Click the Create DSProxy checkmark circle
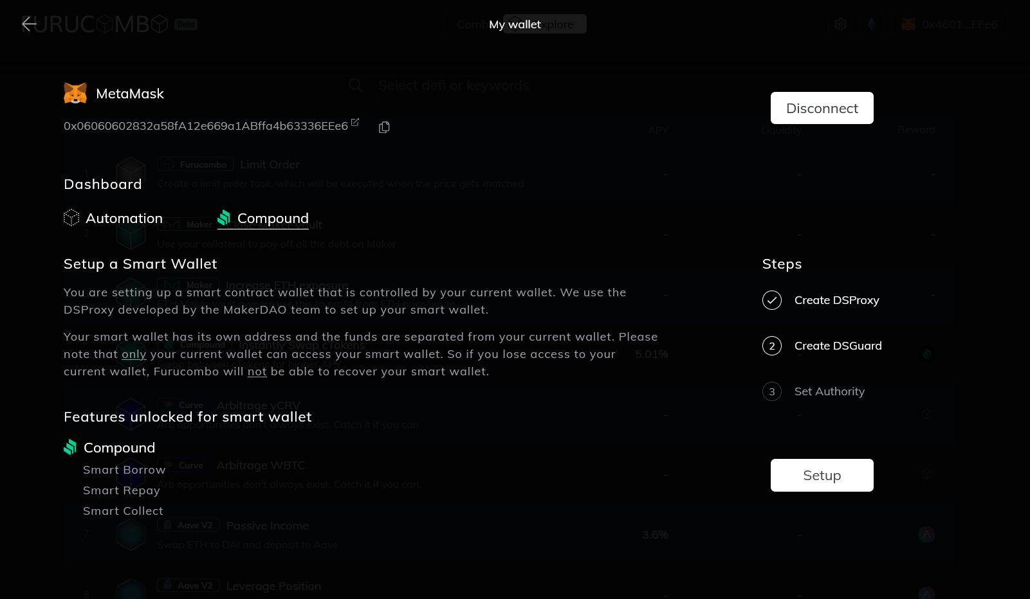The image size is (1030, 599). [x=772, y=300]
